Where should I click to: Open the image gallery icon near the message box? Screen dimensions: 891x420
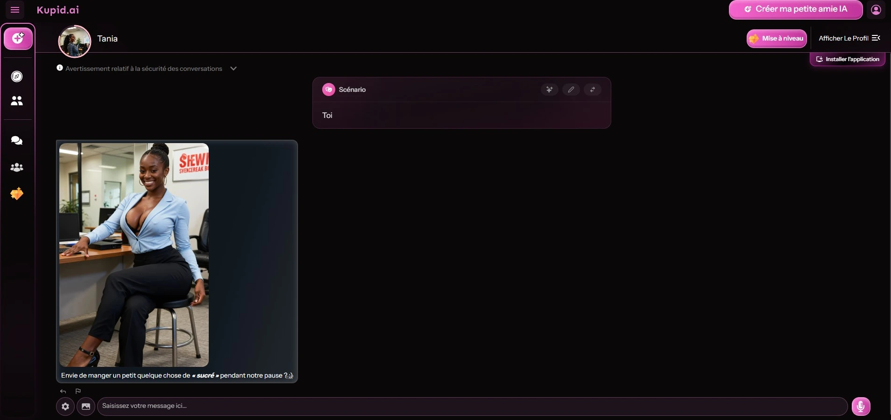point(85,406)
